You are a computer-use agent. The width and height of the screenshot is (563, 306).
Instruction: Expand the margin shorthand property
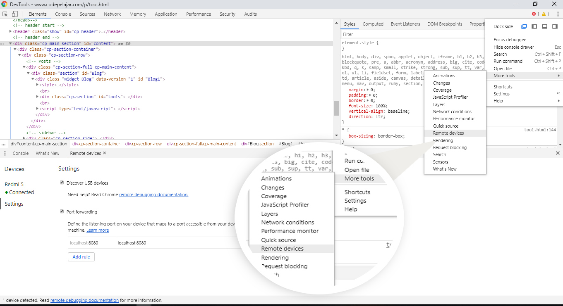368,90
